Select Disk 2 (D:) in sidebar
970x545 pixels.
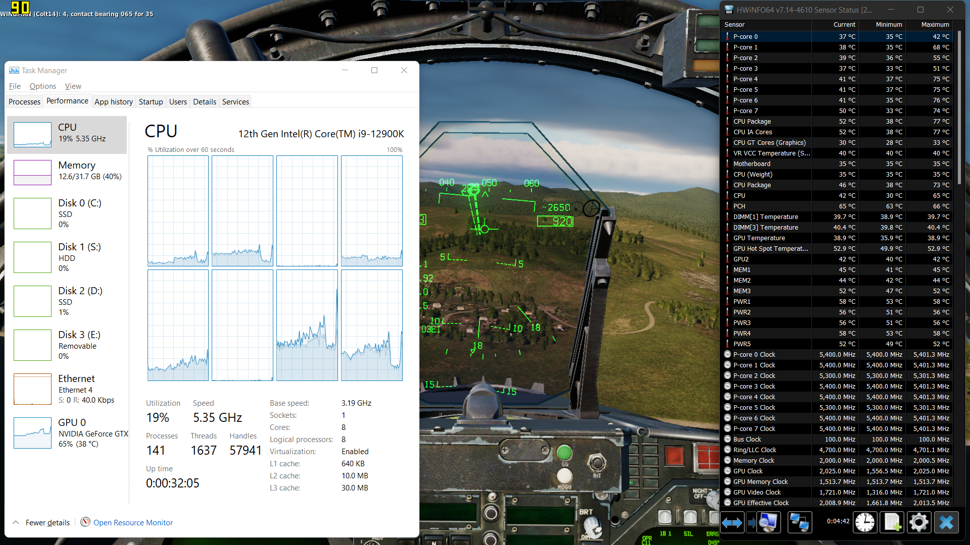click(67, 301)
